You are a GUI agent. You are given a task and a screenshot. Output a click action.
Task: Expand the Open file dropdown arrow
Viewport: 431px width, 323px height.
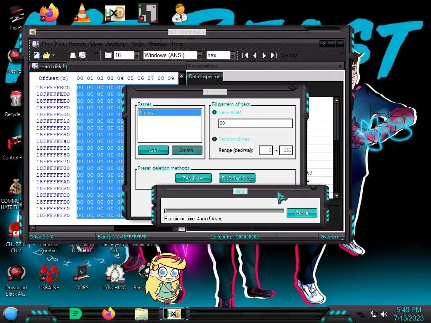click(x=53, y=56)
